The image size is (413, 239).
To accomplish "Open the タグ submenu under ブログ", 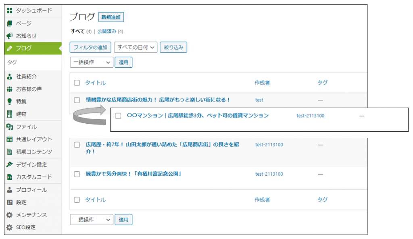I will 12,62.
